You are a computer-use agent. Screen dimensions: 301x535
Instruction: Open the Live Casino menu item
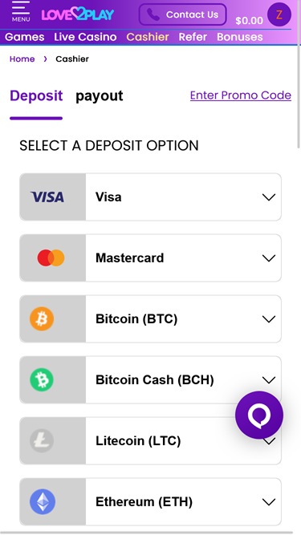[x=85, y=37]
